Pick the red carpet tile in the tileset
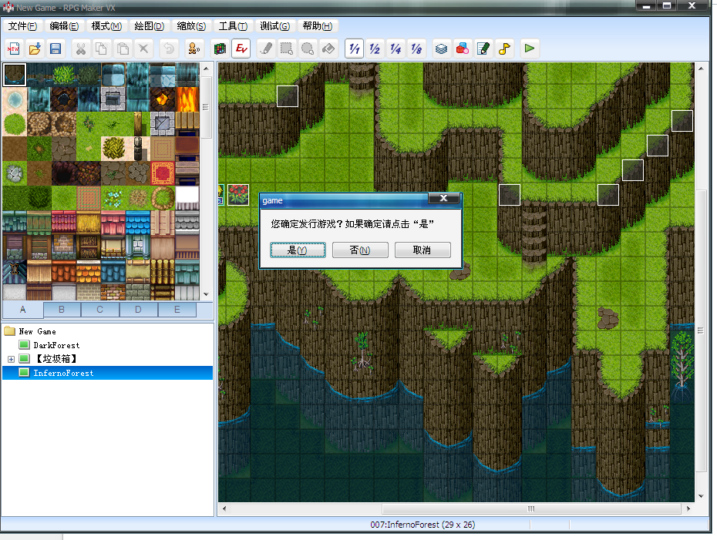This screenshot has height=540, width=717. [x=163, y=173]
